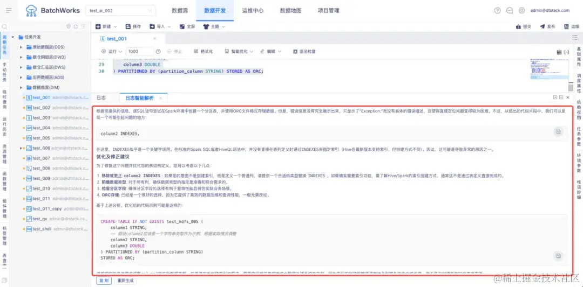
Task: Click the bracketed code icon beside the table grid icon
Action: tap(566, 52)
